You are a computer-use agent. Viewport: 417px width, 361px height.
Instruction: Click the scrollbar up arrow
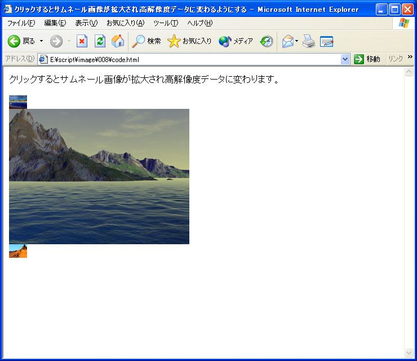pyautogui.click(x=409, y=71)
